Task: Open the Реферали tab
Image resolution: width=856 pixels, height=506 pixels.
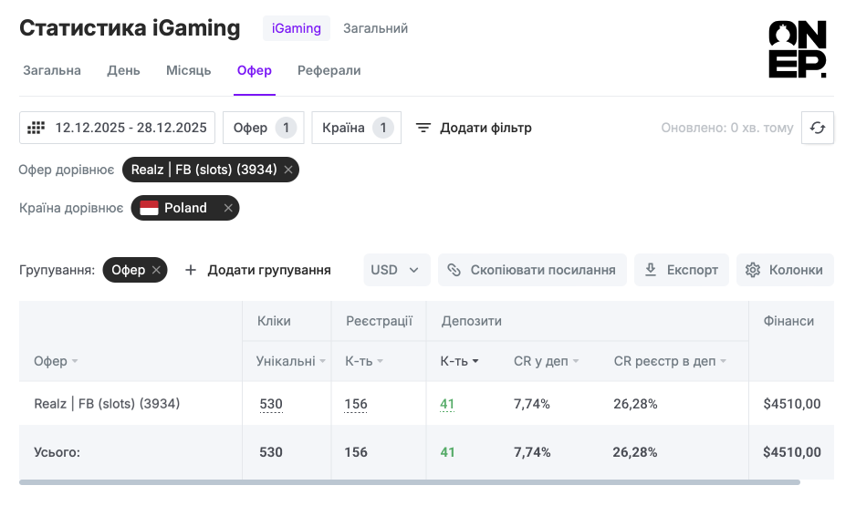Action: 329,70
